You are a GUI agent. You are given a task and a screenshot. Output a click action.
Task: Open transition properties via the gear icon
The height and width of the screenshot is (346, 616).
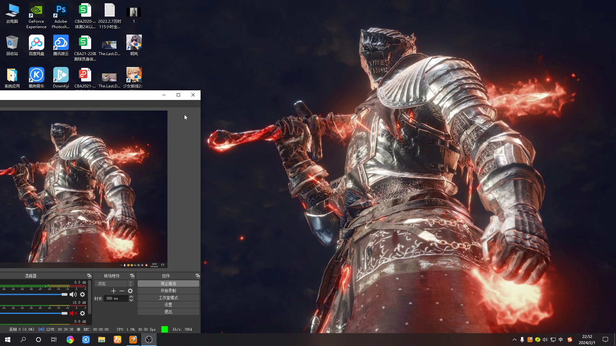pos(130,291)
